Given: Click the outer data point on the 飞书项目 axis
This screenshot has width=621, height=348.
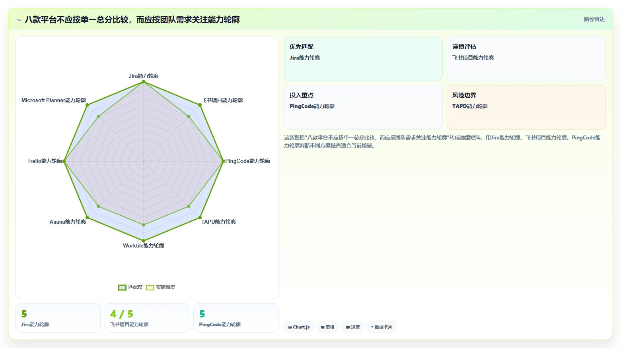Looking at the screenshot, I should (x=200, y=105).
